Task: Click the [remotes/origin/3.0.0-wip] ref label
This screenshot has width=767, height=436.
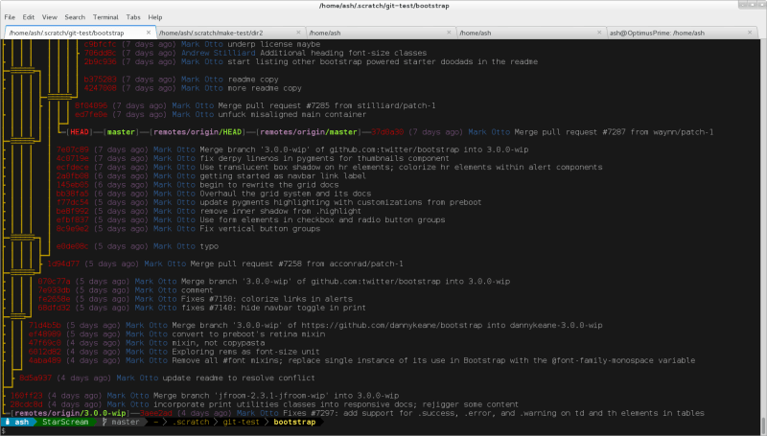Action: pyautogui.click(x=70, y=413)
